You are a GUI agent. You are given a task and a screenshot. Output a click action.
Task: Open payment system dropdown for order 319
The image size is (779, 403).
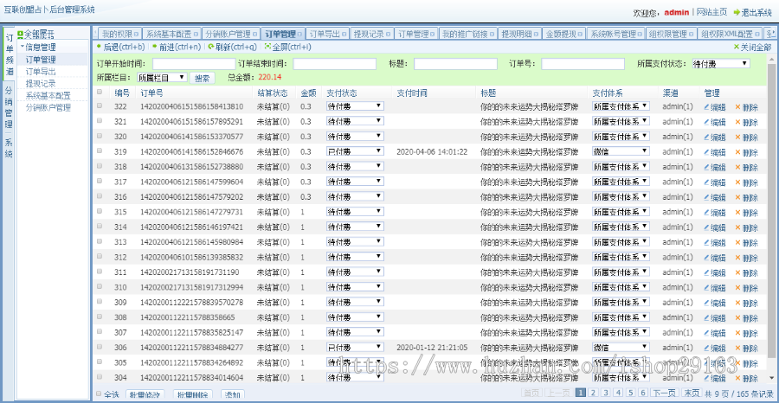(621, 151)
